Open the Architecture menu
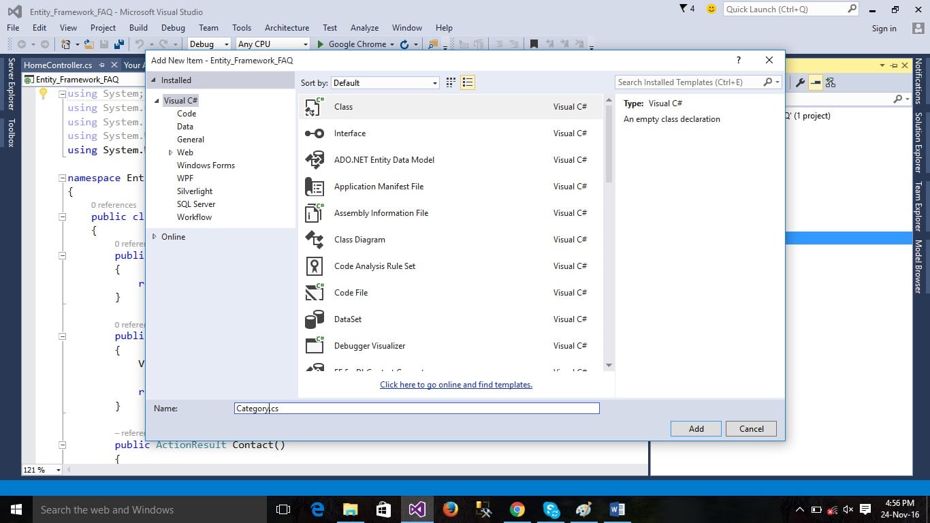The height and width of the screenshot is (523, 930). (287, 28)
